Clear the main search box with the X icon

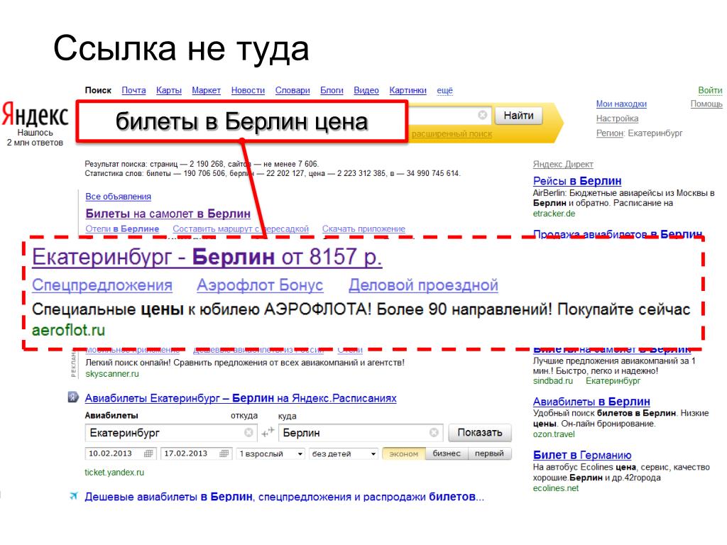pos(482,115)
